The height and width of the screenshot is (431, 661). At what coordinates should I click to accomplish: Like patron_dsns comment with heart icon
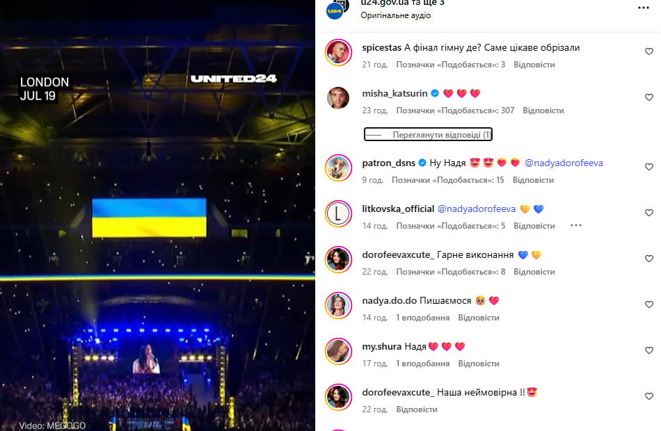coord(648,167)
